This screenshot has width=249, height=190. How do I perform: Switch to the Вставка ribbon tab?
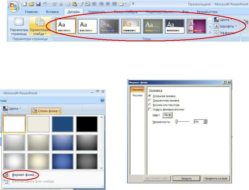(52, 12)
